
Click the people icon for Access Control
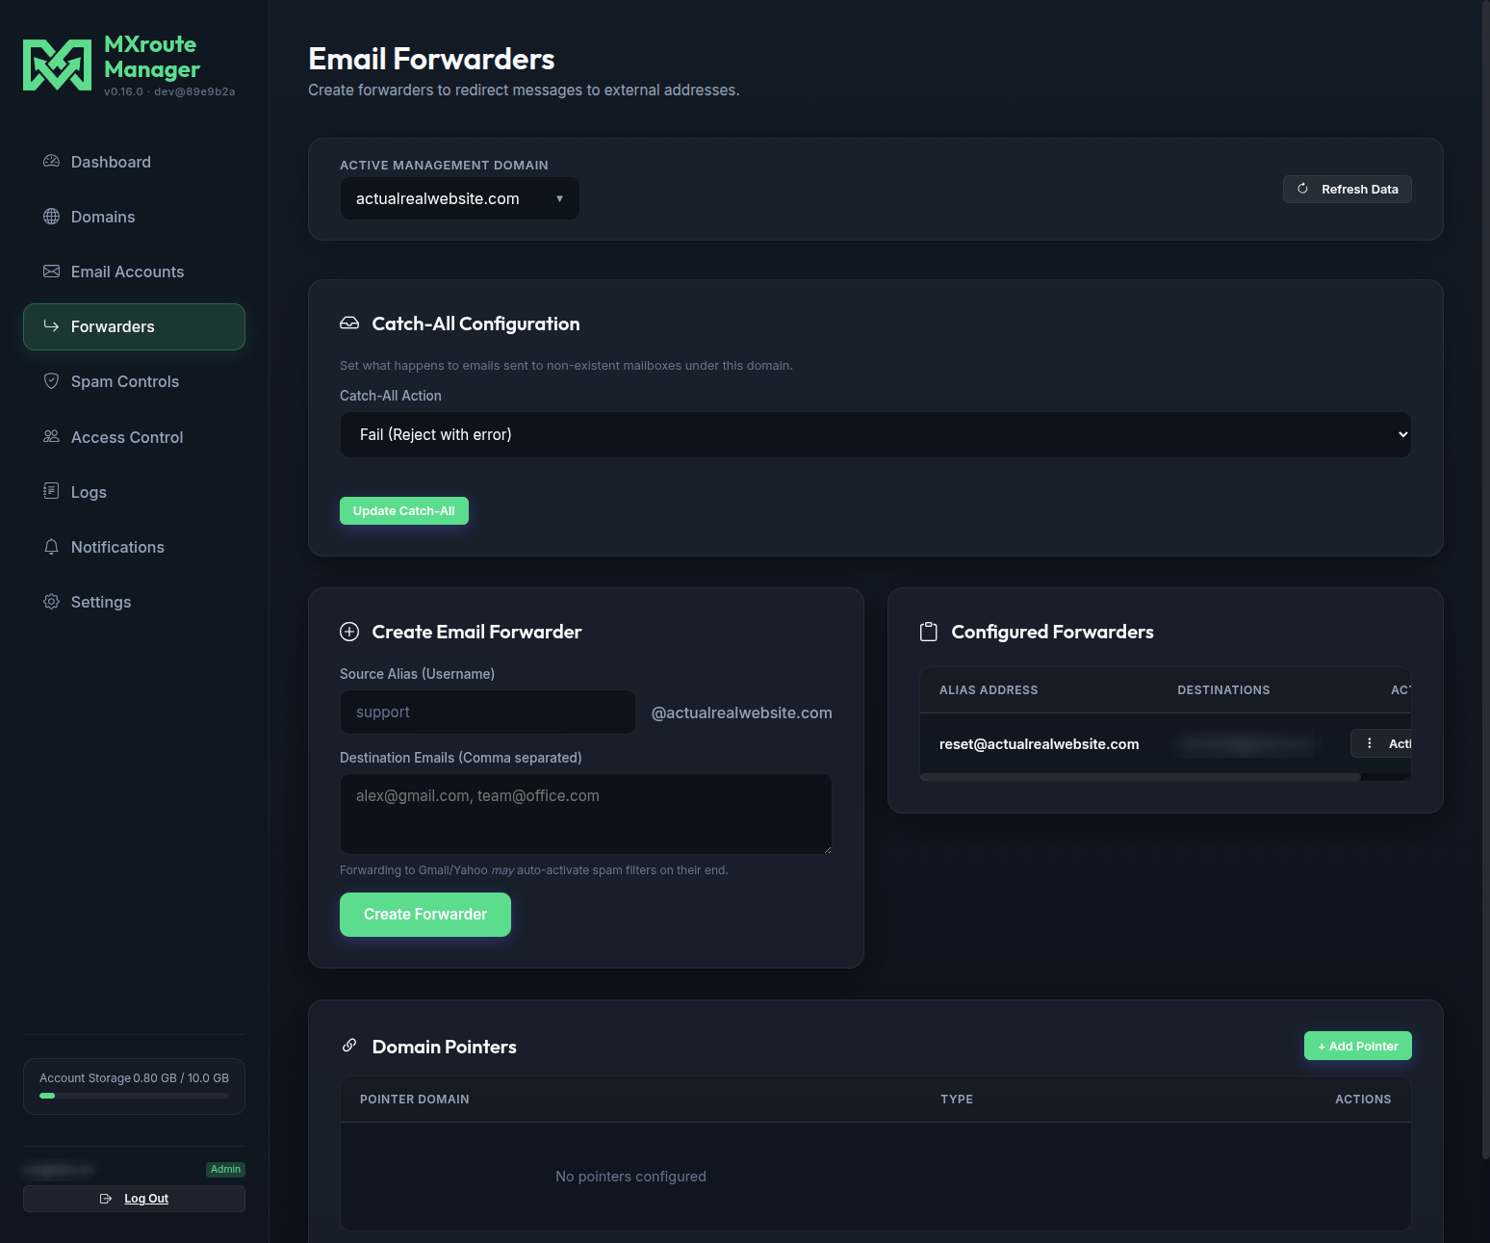tap(51, 437)
